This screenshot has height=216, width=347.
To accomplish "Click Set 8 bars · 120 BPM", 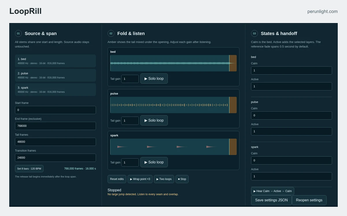I will [29, 169].
